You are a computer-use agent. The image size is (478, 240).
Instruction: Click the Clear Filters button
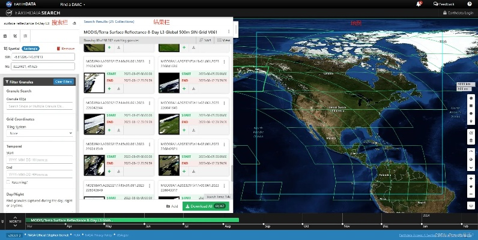pos(63,82)
